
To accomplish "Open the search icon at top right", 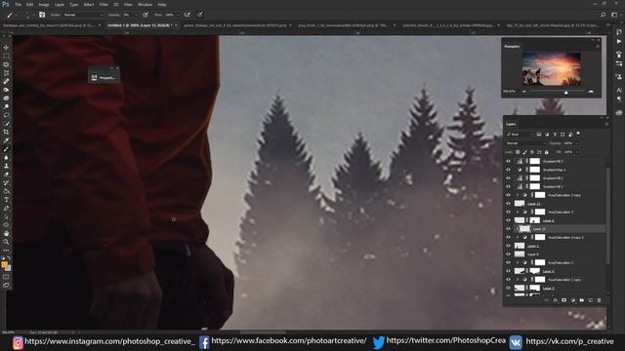I will pos(604,15).
